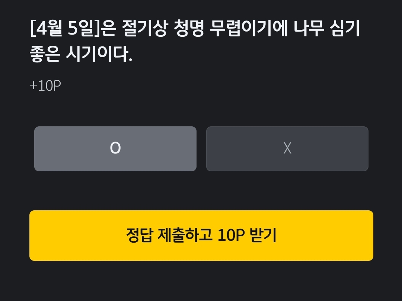Tap the letter X in the dark box
Image resolution: width=402 pixels, height=301 pixels.
tap(287, 148)
